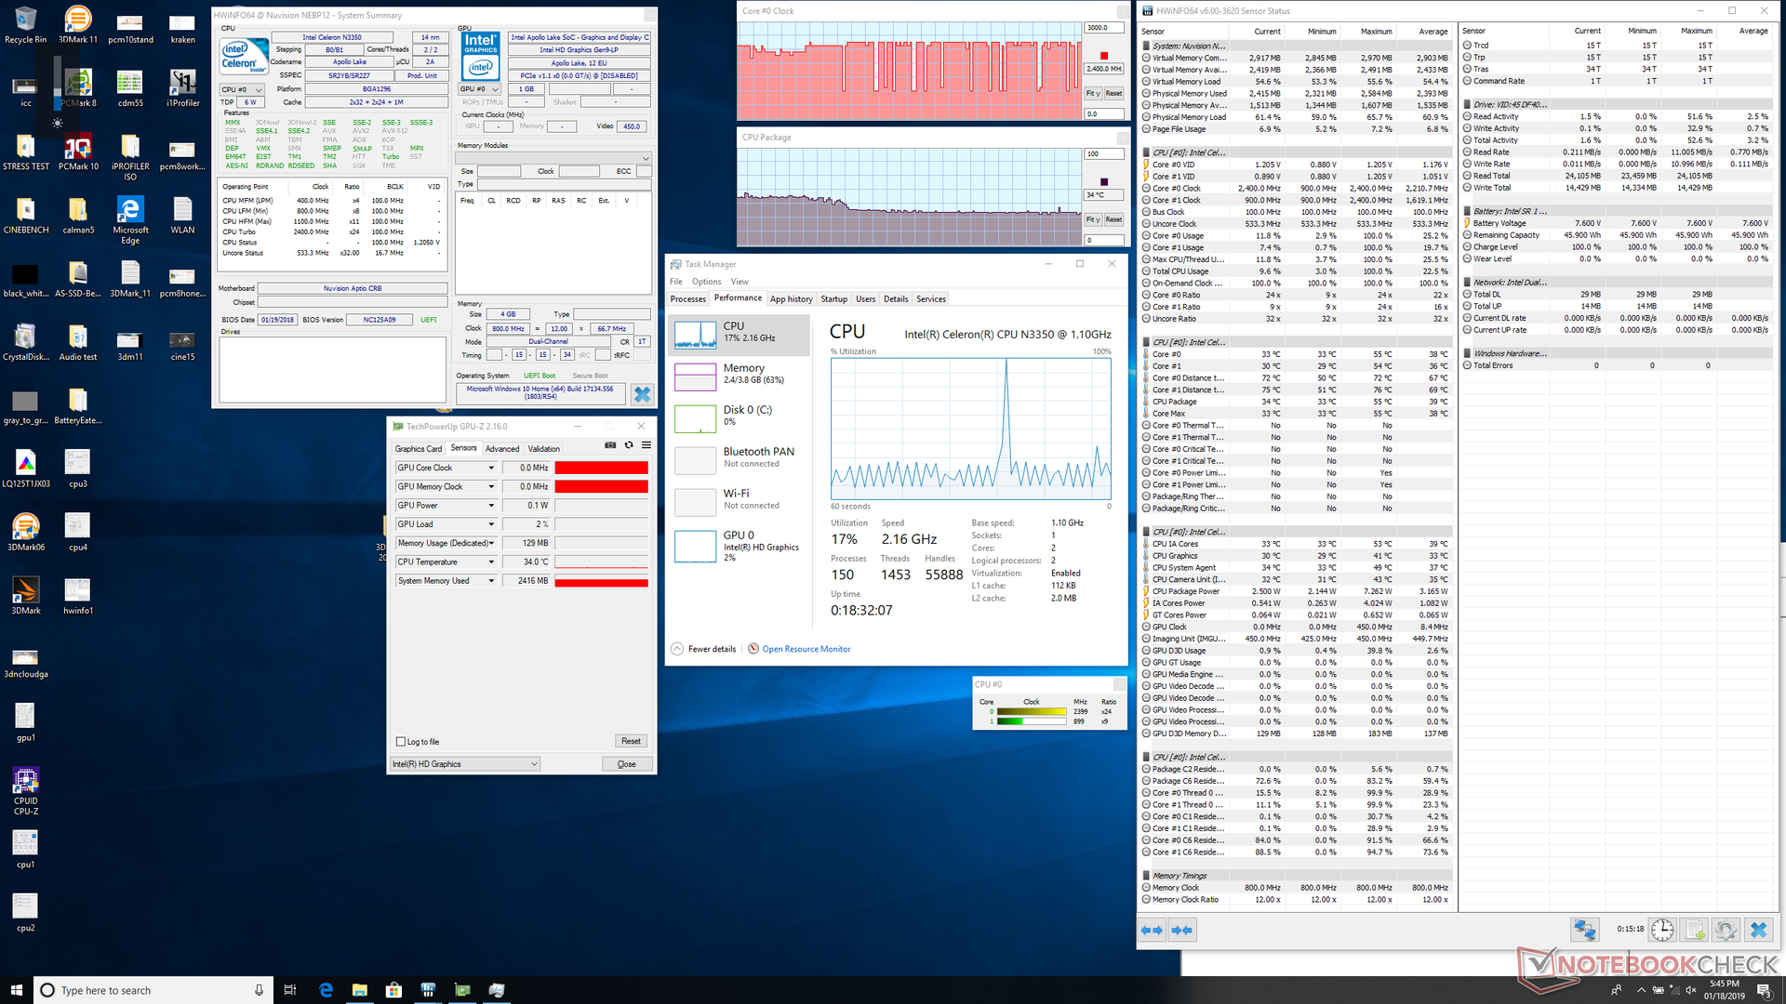Open CPUID CPU-Z desktop icon
1786x1004 pixels.
pos(26,792)
